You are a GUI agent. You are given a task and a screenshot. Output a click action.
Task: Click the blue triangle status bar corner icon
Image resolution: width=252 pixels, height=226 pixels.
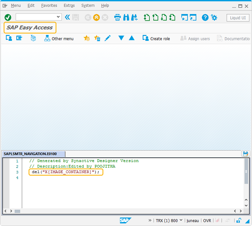tap(247, 221)
